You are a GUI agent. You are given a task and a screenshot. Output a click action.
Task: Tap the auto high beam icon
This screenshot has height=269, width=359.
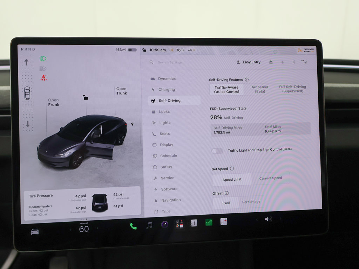[x=43, y=68]
